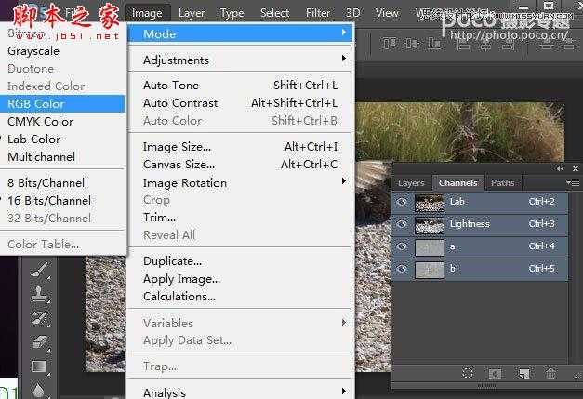The width and height of the screenshot is (583, 399).
Task: Expand the Variables submenu
Action: tap(241, 323)
